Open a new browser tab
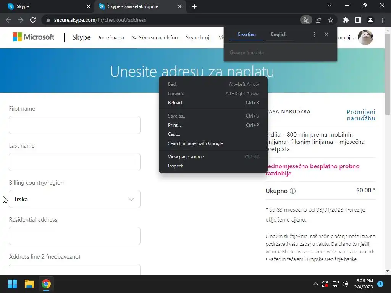 (194, 6)
